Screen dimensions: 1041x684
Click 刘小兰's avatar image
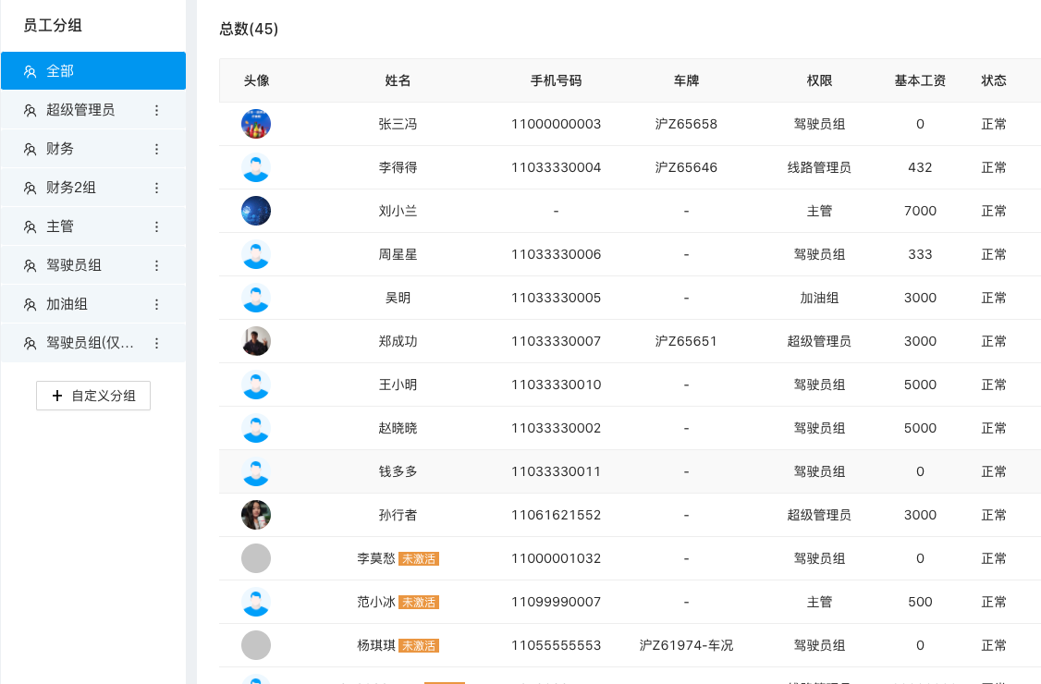click(x=255, y=211)
